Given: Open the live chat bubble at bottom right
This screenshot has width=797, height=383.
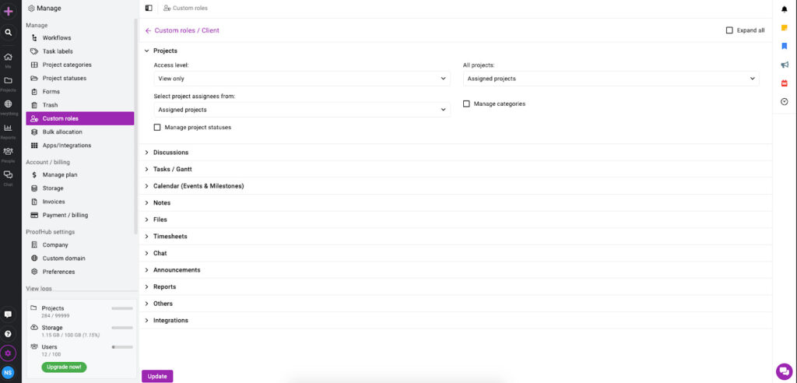Looking at the screenshot, I should pos(785,371).
